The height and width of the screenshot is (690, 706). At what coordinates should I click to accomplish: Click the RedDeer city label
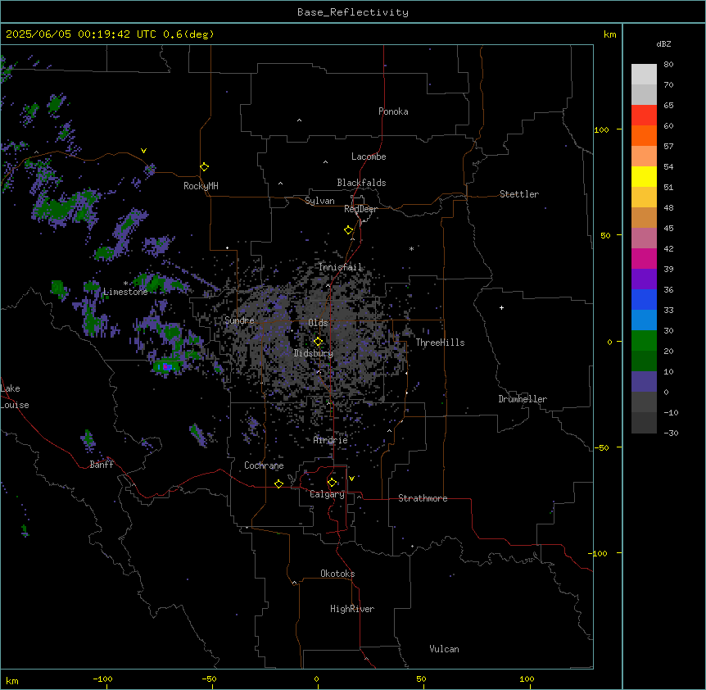pos(360,209)
